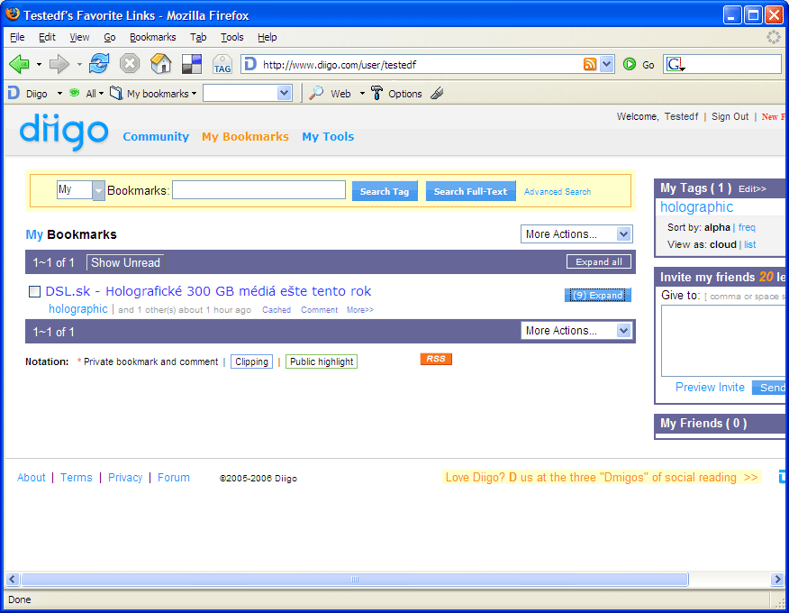The image size is (789, 613).
Task: Reload the page with the refresh icon
Action: pos(99,64)
